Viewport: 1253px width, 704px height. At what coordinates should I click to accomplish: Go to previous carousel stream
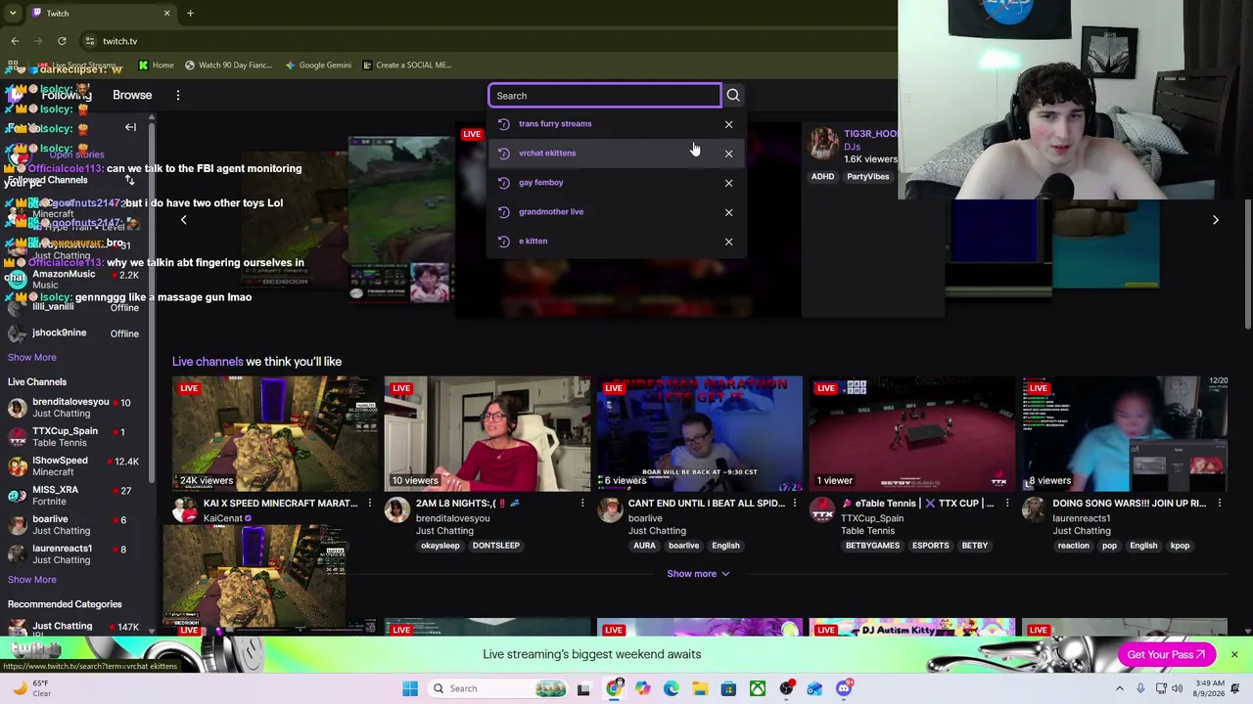[x=183, y=220]
